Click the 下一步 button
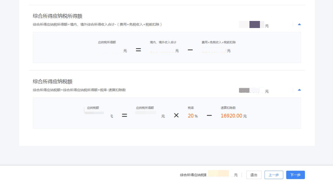The width and height of the screenshot is (333, 184). point(295,175)
